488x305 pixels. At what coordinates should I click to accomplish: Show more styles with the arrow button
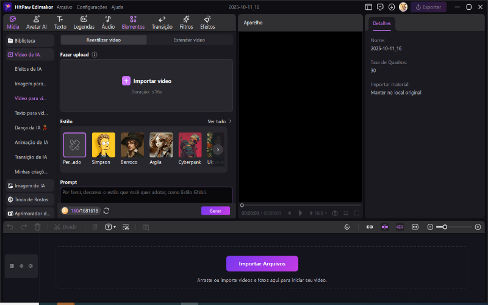point(218,149)
